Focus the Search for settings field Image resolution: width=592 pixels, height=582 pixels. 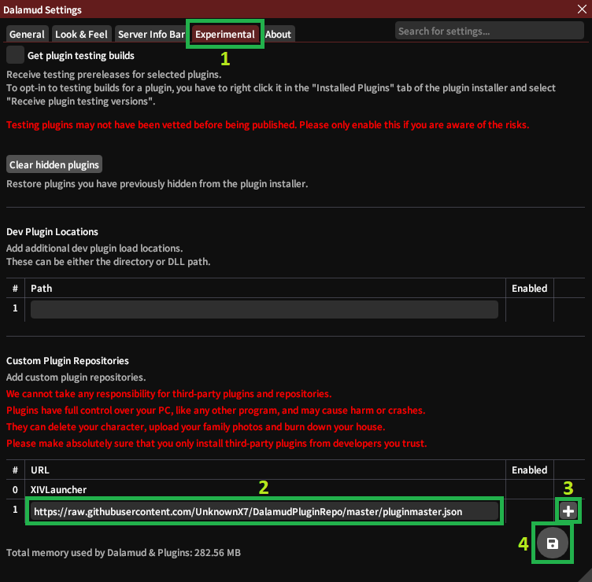[490, 31]
